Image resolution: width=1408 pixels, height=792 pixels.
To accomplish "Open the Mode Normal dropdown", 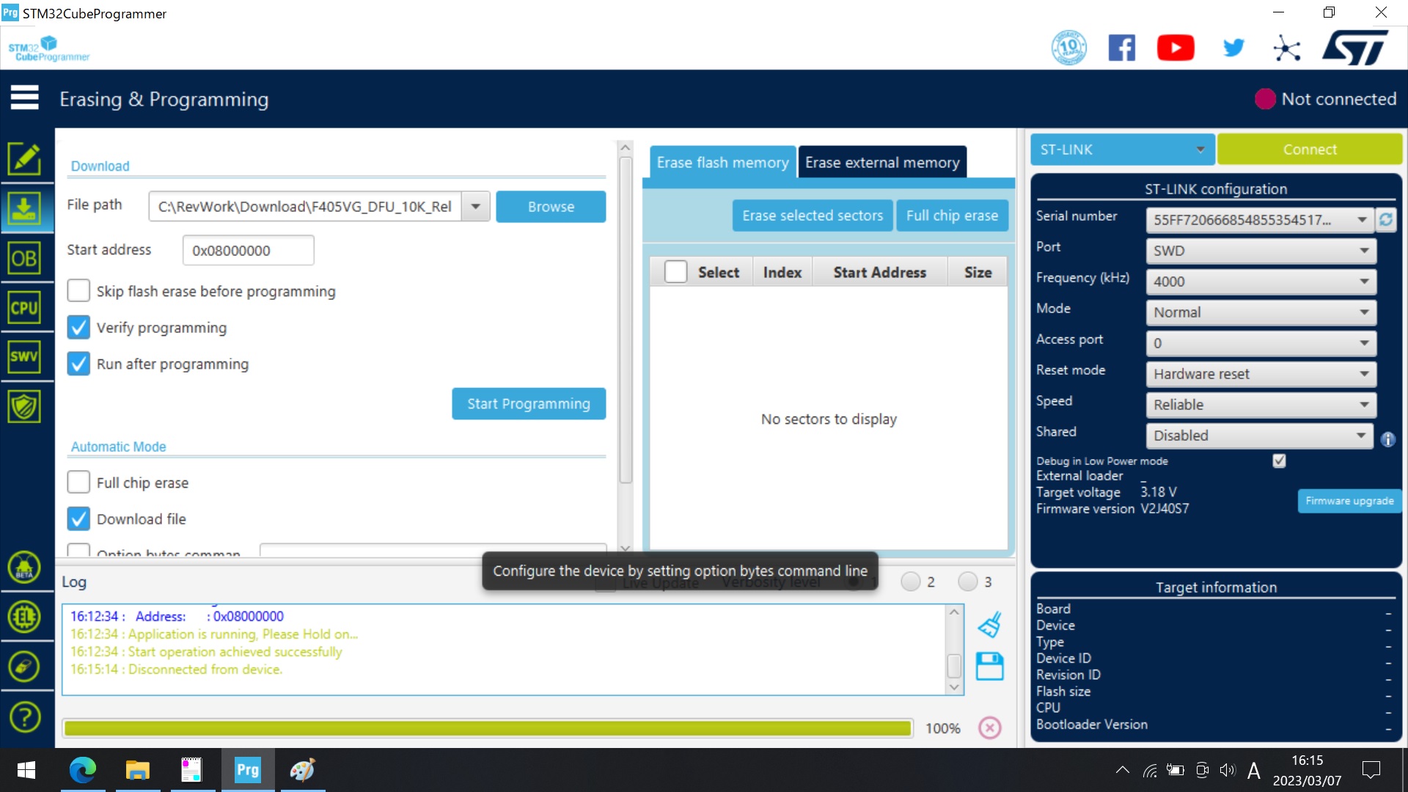I will click(1261, 312).
